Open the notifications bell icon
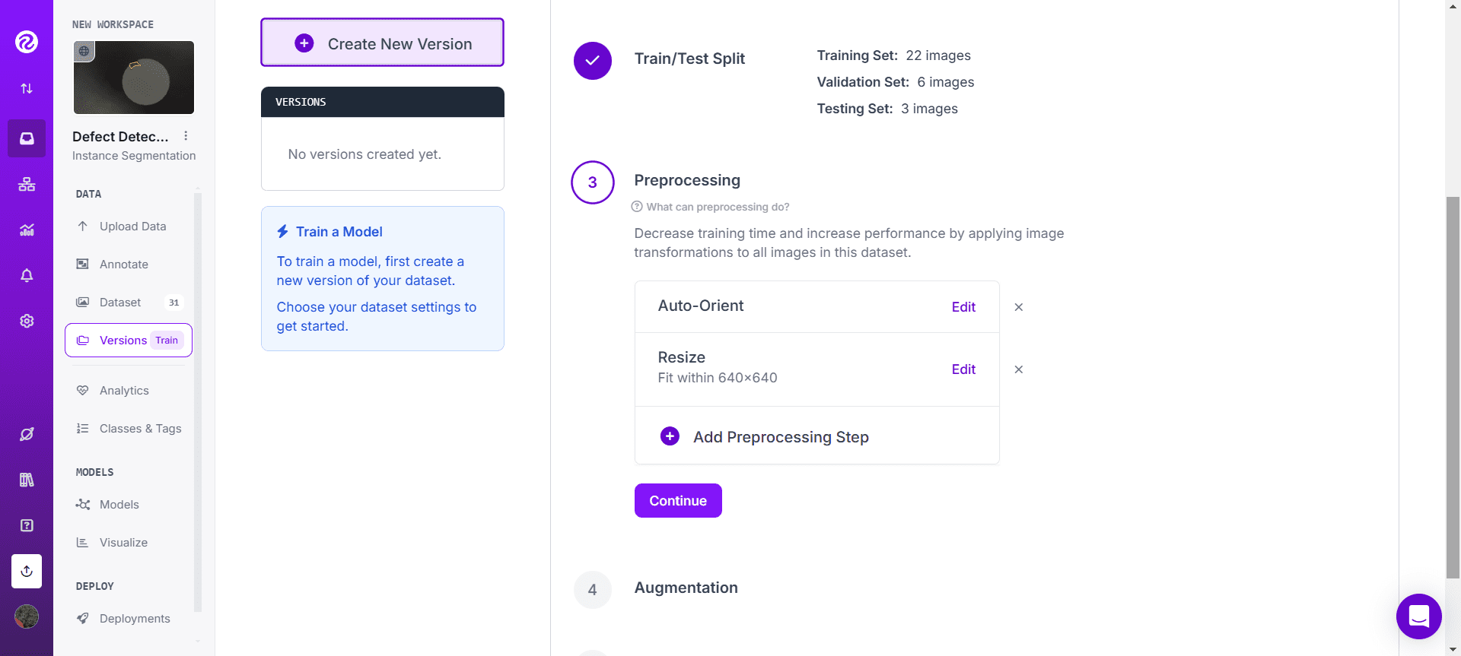Image resolution: width=1461 pixels, height=656 pixels. click(27, 275)
